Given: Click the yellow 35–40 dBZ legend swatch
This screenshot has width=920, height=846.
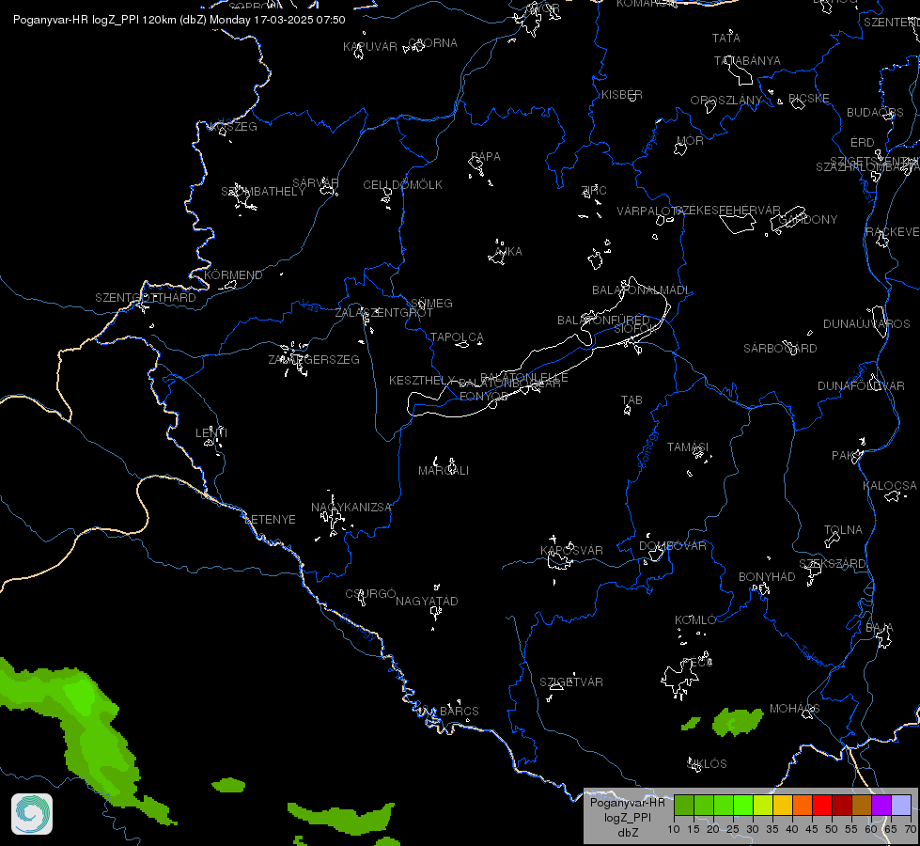Looking at the screenshot, I should (783, 805).
